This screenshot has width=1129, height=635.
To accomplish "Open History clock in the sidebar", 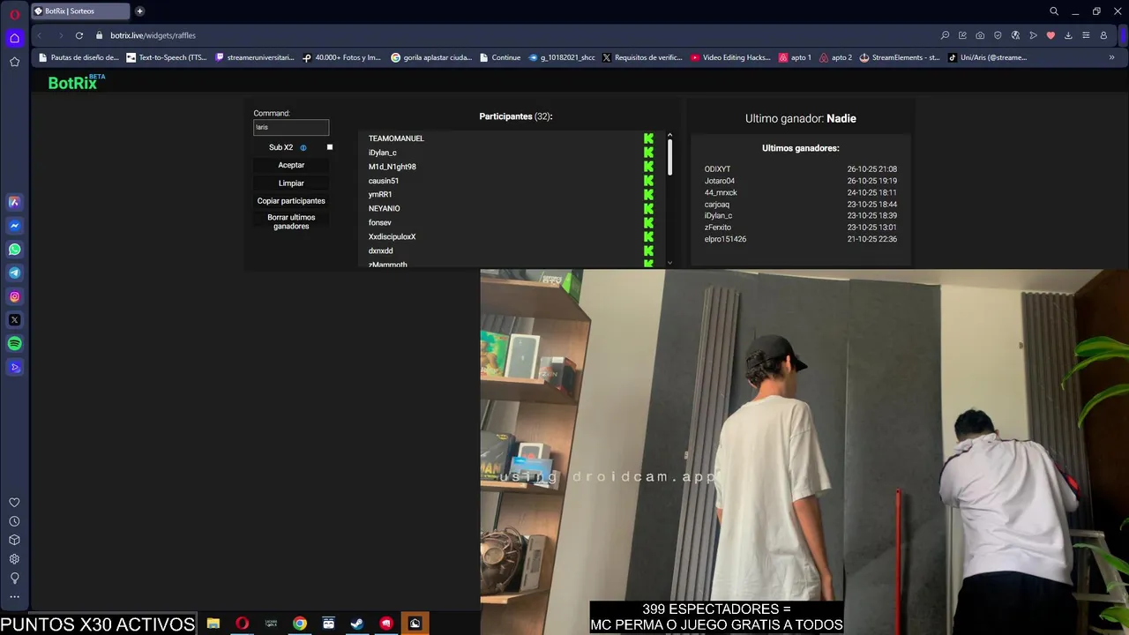I will click(x=14, y=521).
